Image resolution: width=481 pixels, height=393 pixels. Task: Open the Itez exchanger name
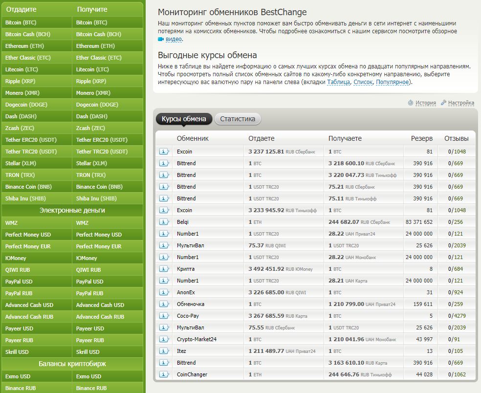[x=181, y=351]
